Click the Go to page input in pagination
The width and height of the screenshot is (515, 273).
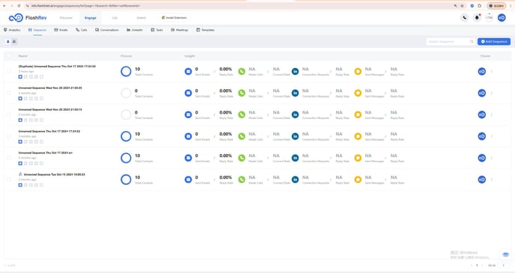pos(504,265)
